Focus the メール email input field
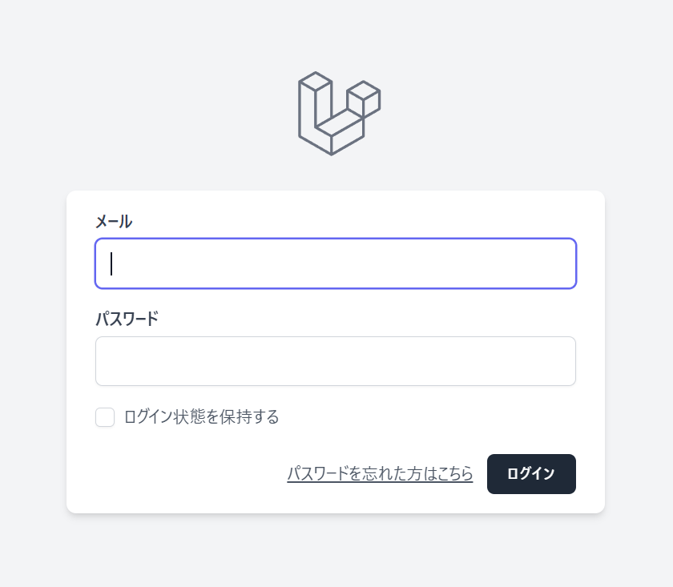The height and width of the screenshot is (587, 673). point(335,263)
